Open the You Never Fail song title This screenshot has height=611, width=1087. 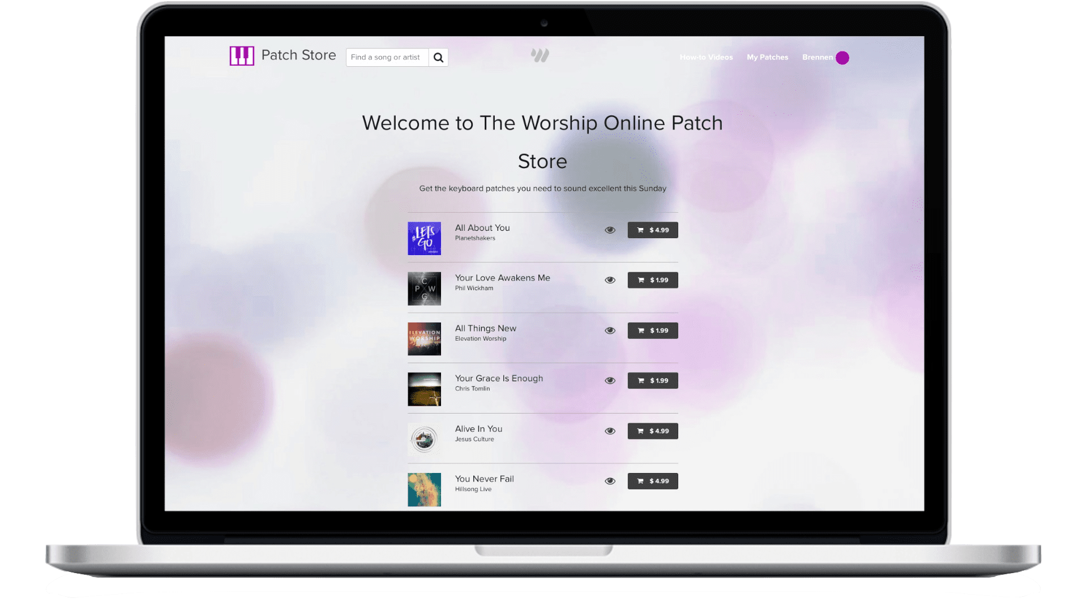[484, 479]
